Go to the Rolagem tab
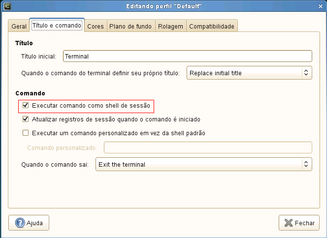The image size is (327, 238). point(171,26)
